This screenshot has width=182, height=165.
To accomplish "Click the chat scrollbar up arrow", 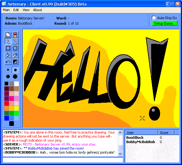I will click(120, 133).
